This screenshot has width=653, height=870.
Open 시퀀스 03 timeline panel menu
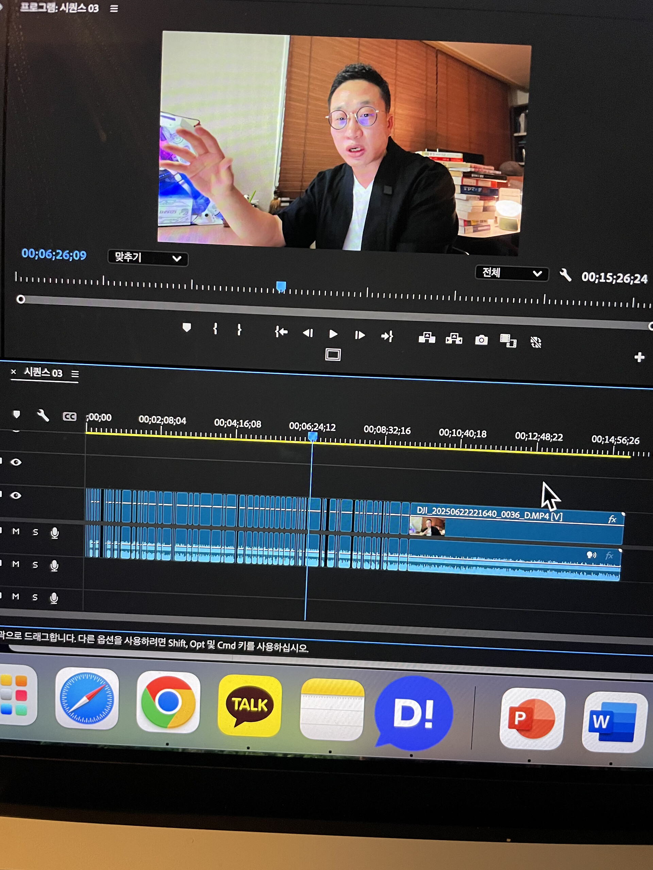[x=75, y=373]
